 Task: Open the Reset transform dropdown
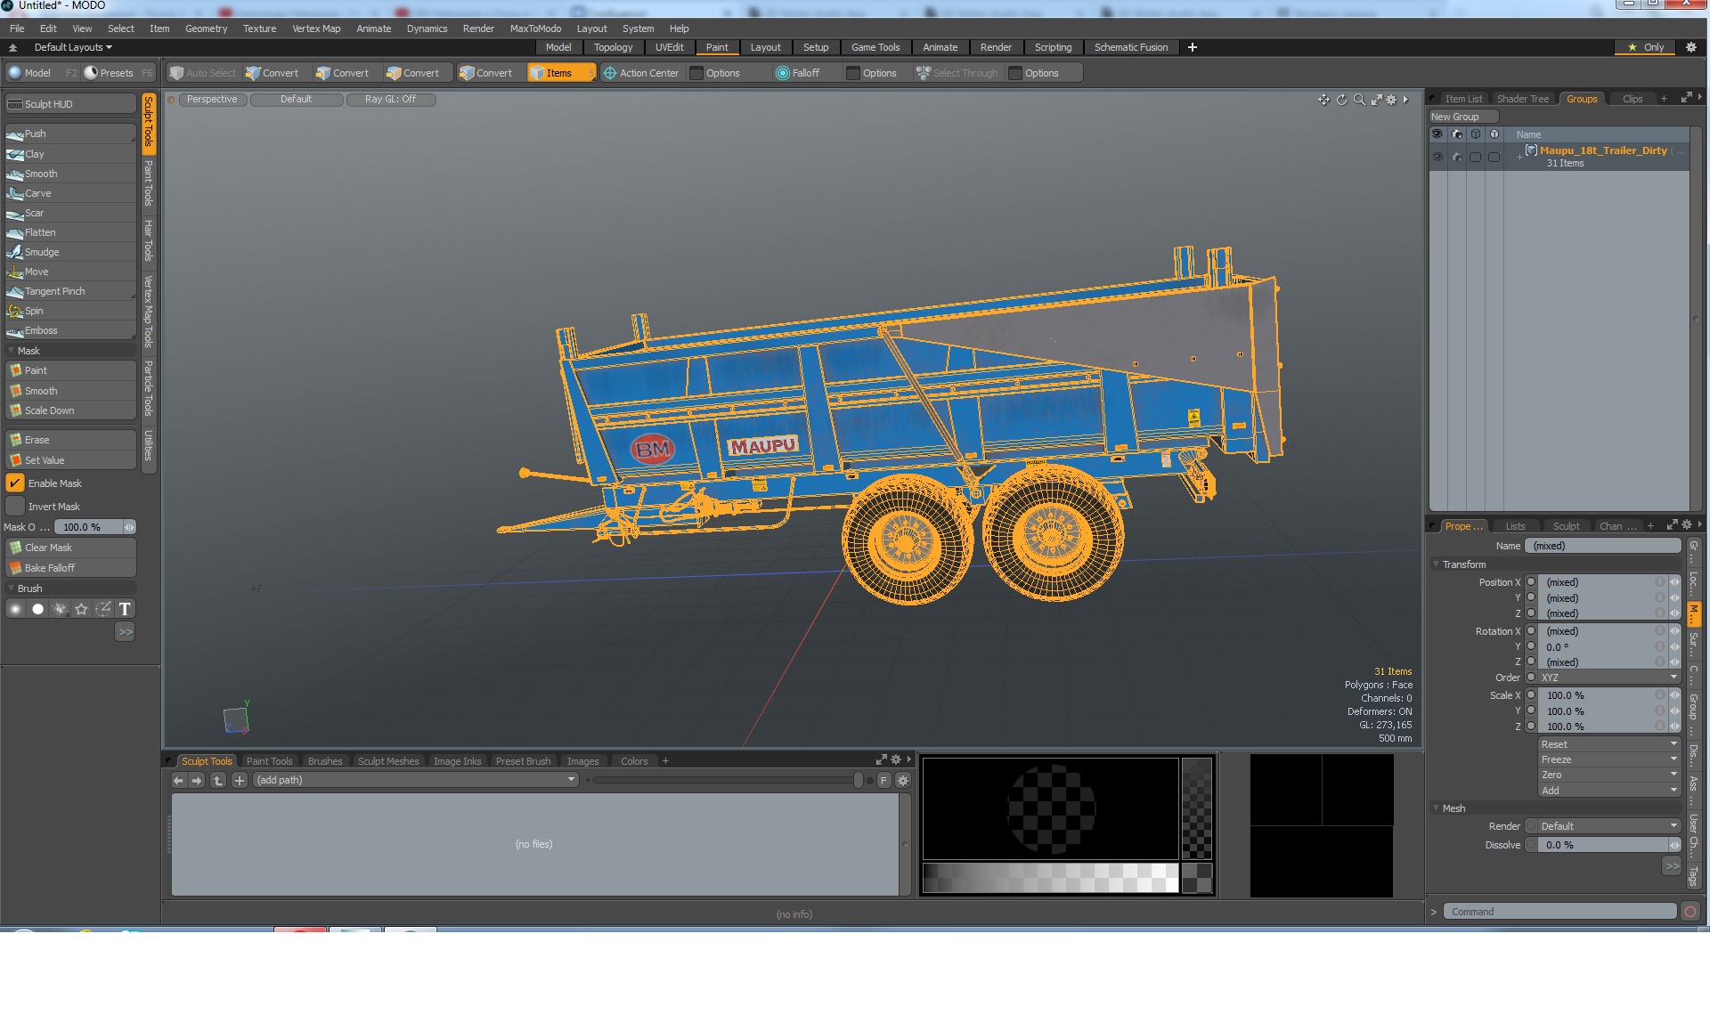(1608, 744)
